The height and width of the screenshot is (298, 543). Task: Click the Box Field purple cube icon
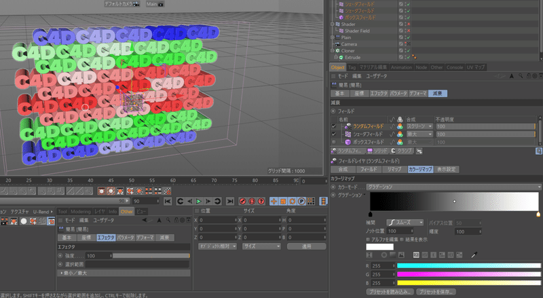point(348,142)
